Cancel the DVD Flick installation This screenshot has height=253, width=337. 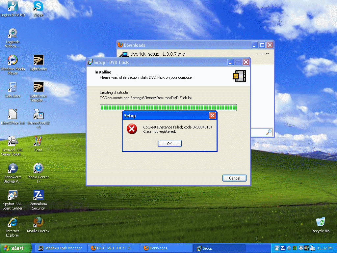[234, 178]
